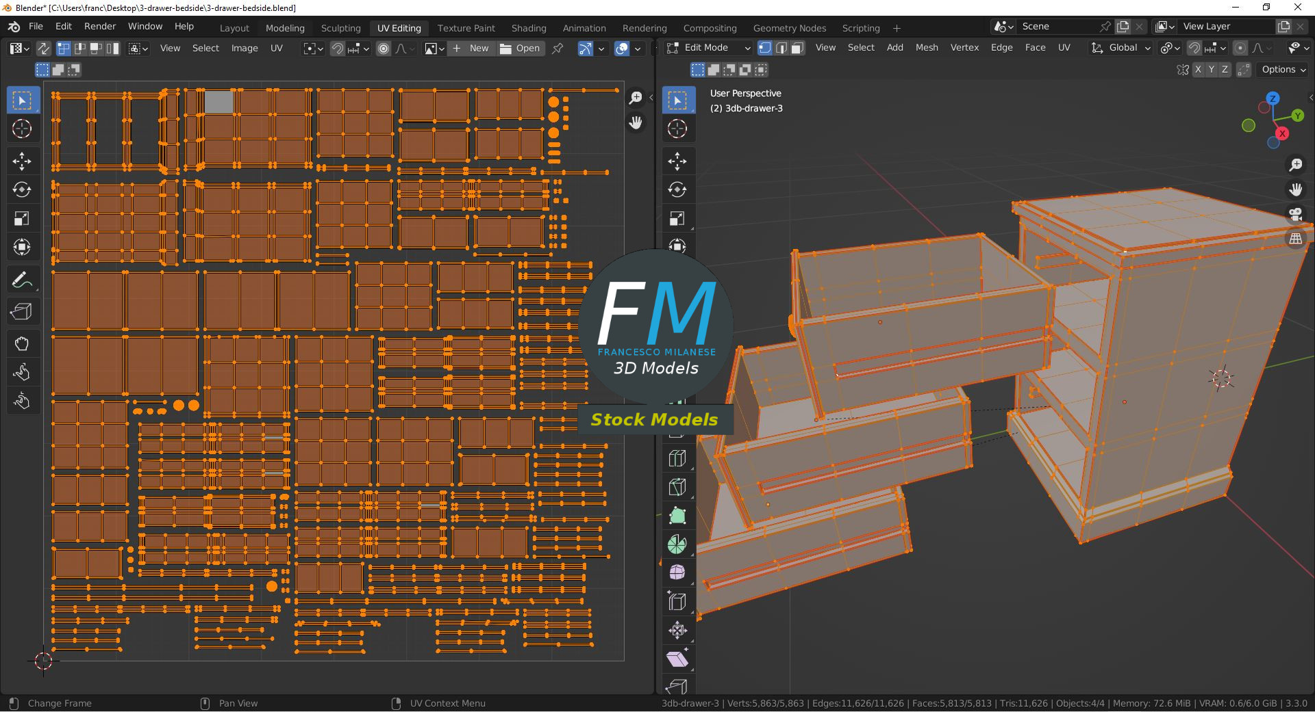Switch to the Shading workspace tab
The width and height of the screenshot is (1315, 712).
(528, 28)
